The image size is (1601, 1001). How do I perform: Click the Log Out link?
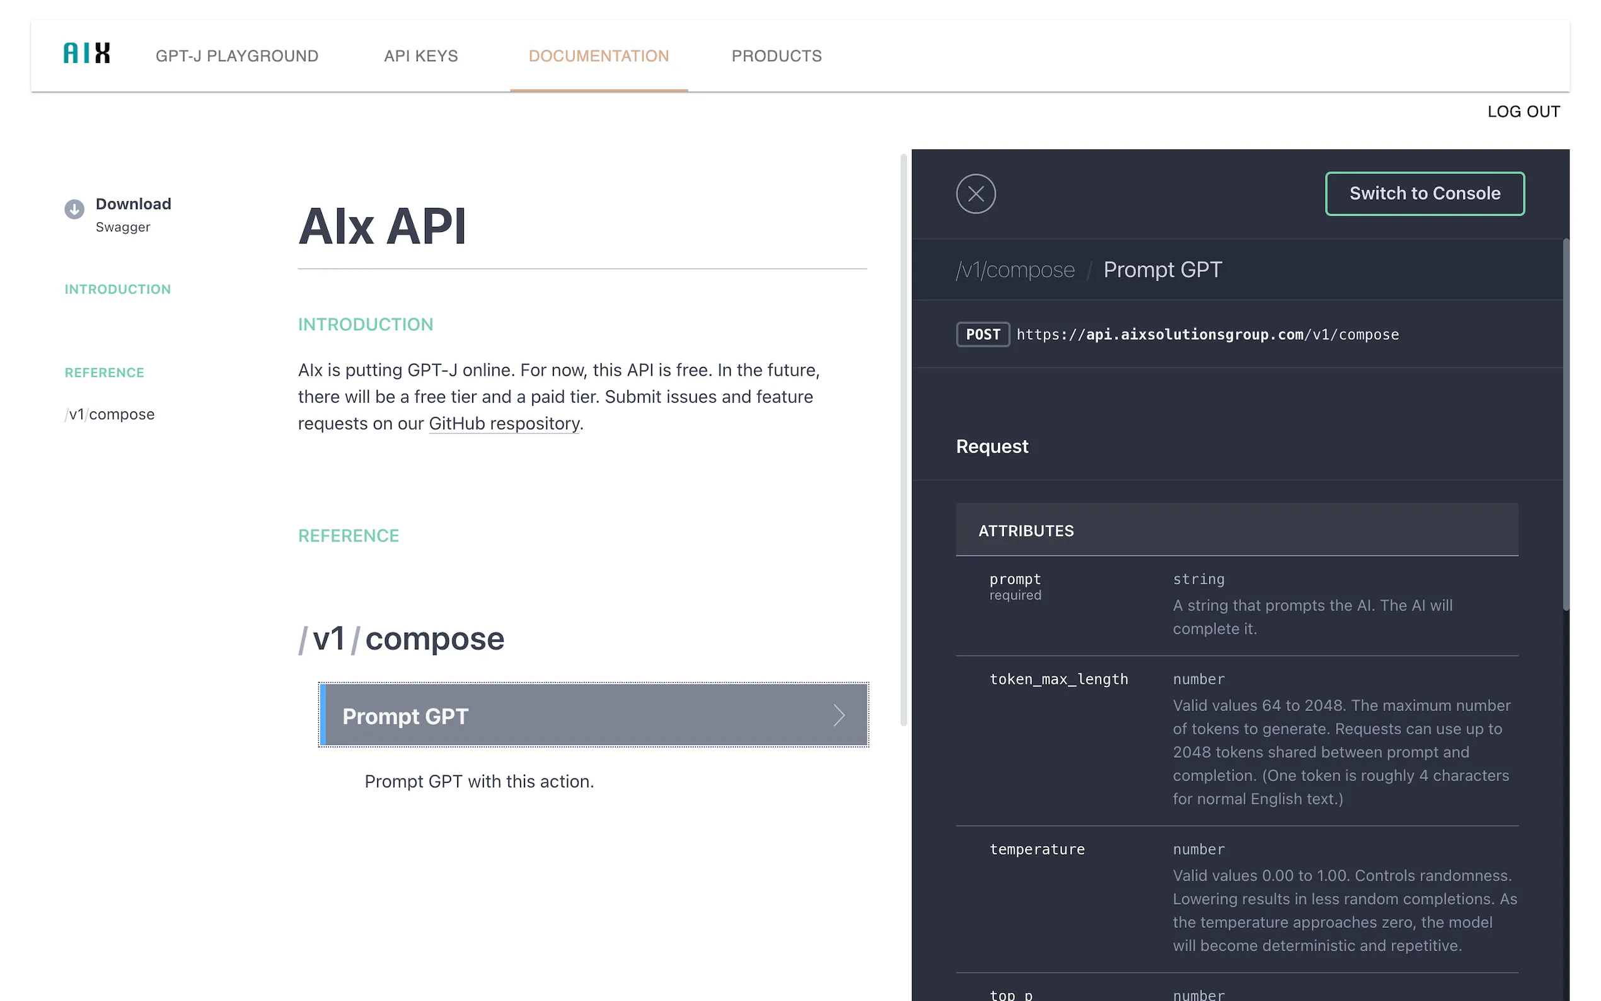point(1523,112)
